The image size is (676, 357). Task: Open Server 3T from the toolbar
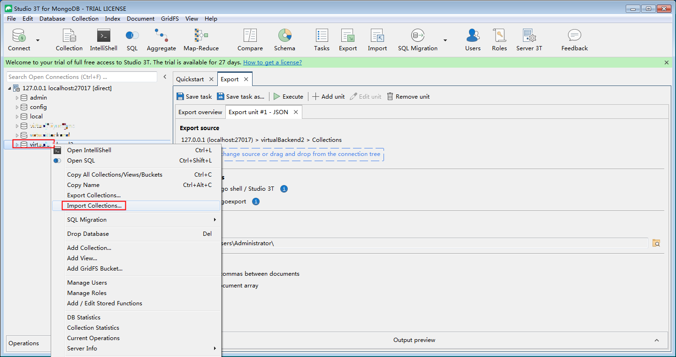click(529, 40)
